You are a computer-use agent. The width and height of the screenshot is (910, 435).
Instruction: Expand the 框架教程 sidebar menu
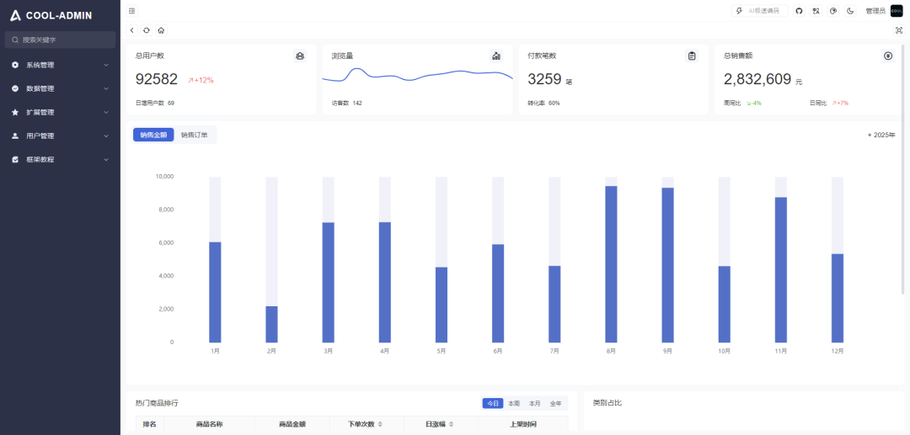point(59,159)
